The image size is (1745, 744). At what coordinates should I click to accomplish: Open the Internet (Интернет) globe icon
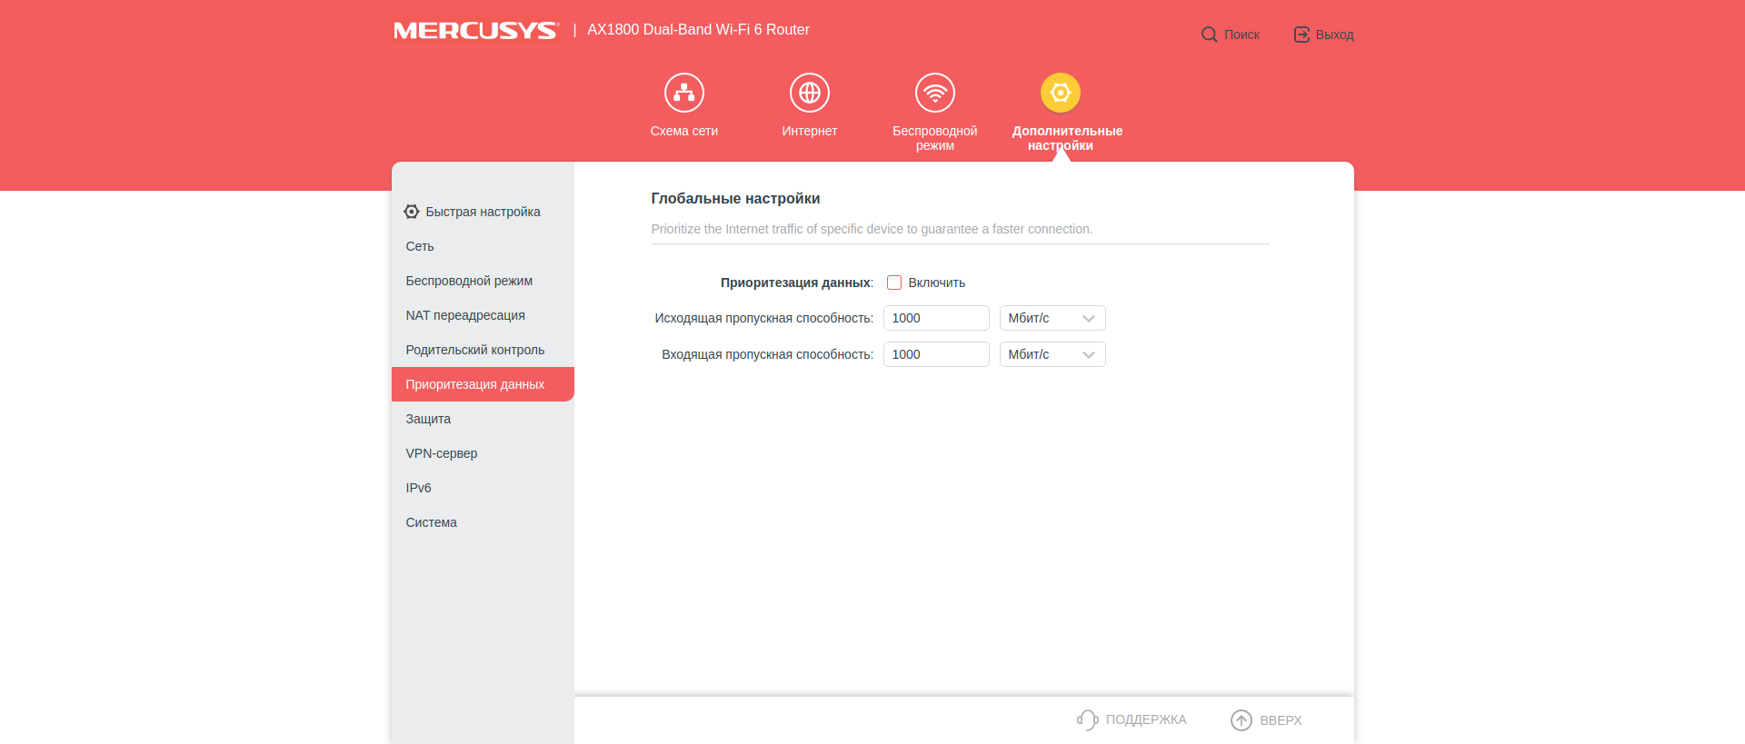[809, 93]
